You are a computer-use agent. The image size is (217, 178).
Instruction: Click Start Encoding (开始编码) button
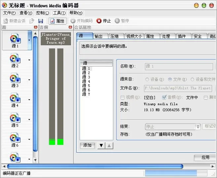click(81, 21)
